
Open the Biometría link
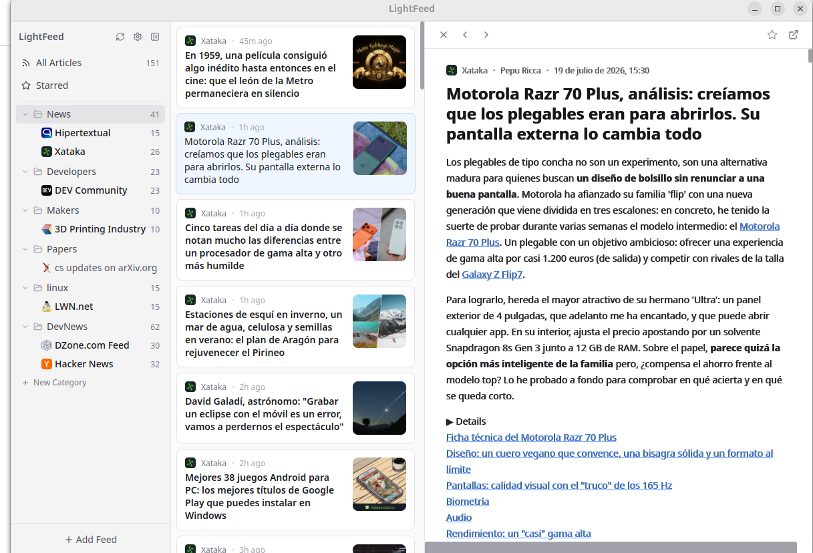click(468, 502)
